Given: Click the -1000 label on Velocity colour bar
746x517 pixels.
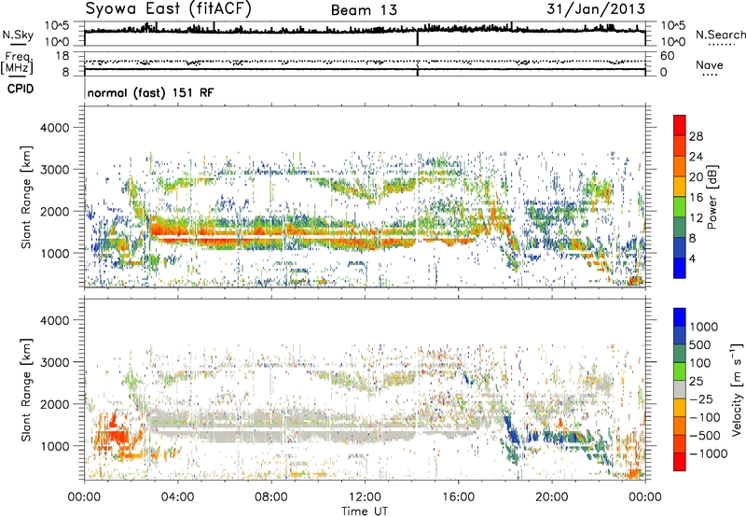Looking at the screenshot, I should pos(709,454).
